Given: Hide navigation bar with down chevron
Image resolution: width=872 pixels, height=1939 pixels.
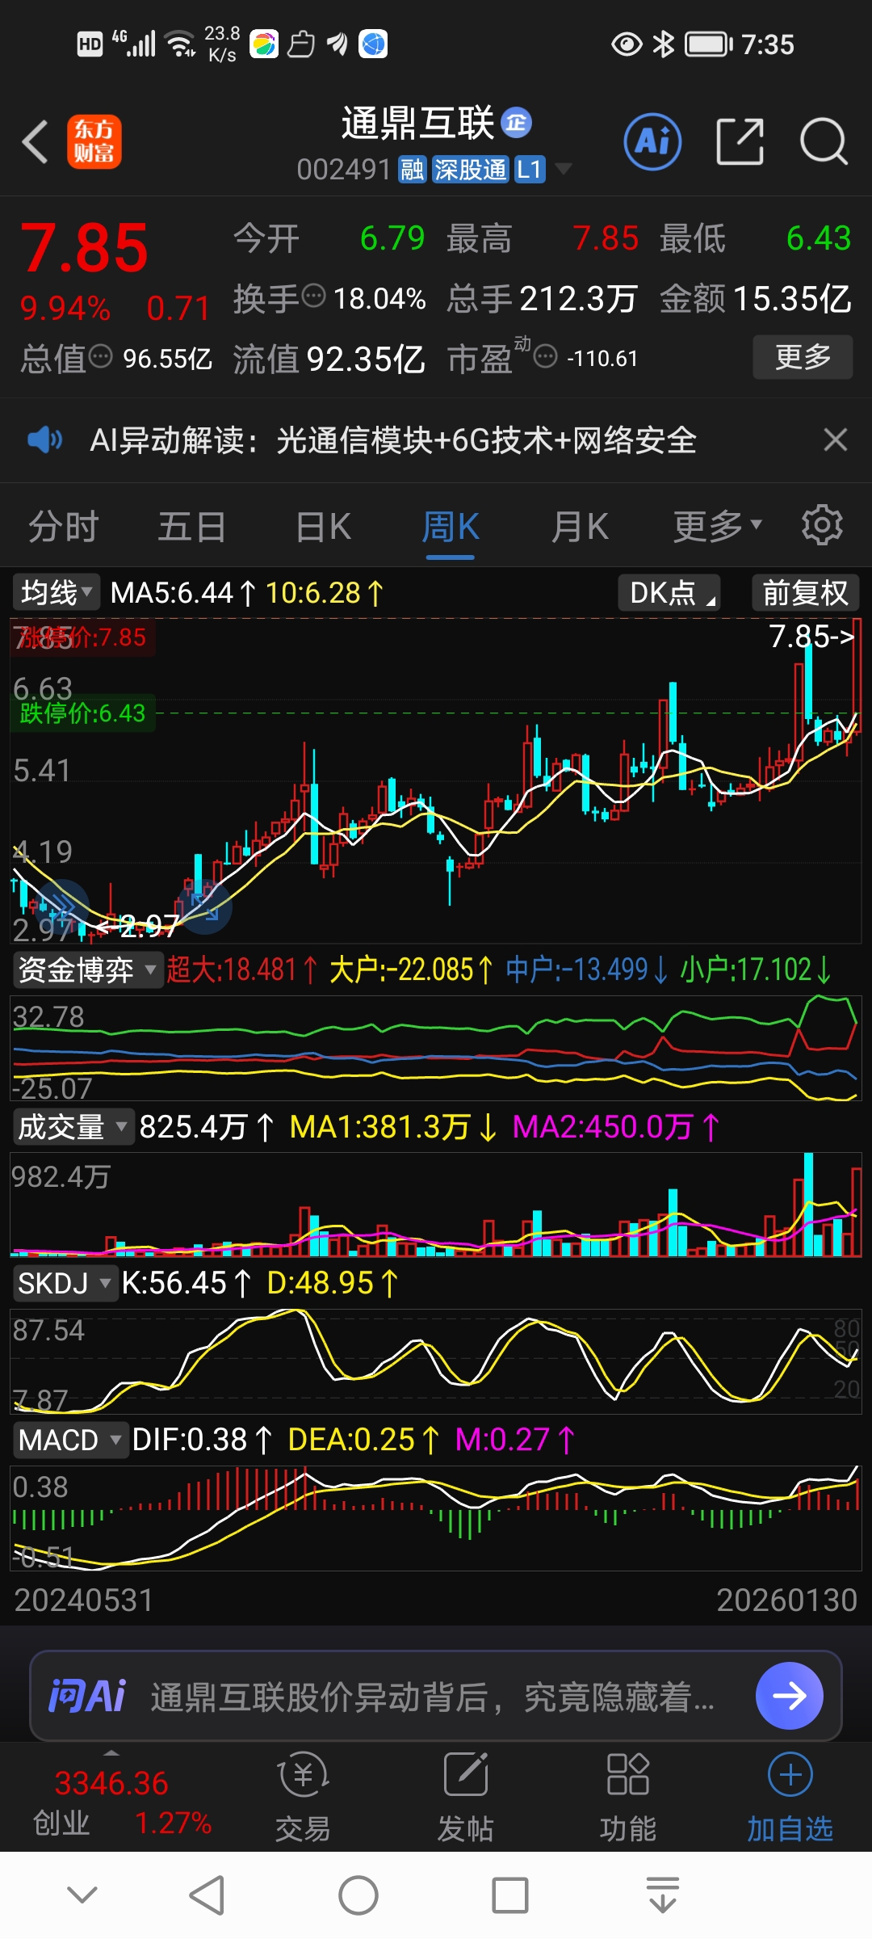Looking at the screenshot, I should 82,1895.
